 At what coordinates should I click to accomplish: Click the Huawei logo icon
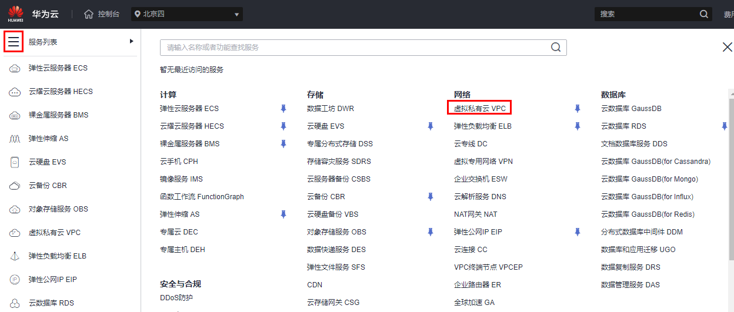coord(15,14)
